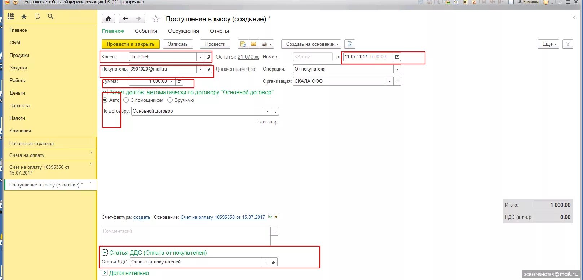Open the Организация СКАЛА ООО record
Image resolution: width=583 pixels, height=280 pixels.
397,81
